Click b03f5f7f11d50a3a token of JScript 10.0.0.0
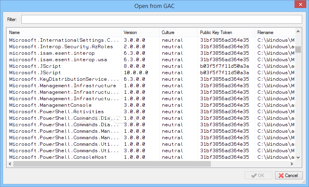 pos(225,73)
